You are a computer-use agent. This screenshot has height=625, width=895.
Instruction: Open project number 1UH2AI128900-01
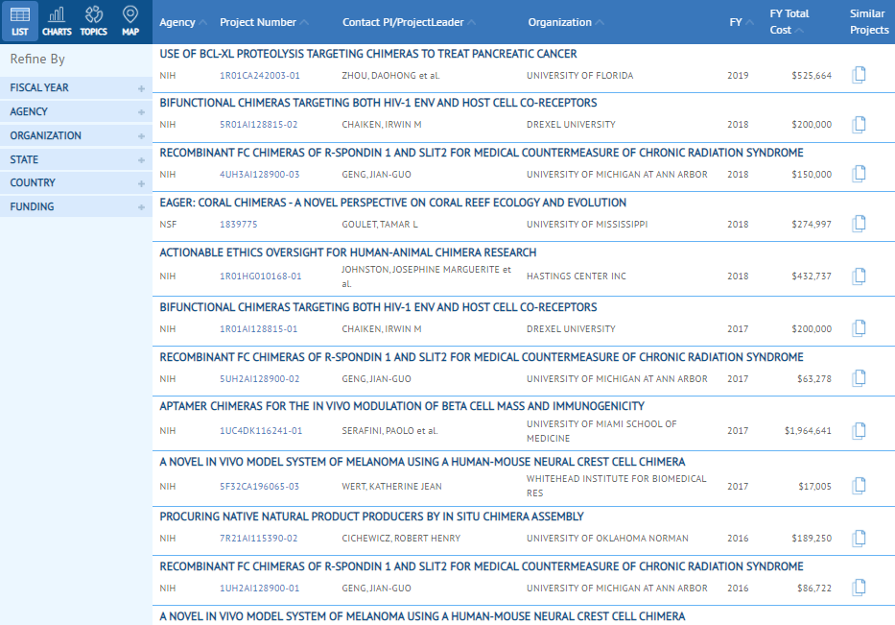point(260,588)
